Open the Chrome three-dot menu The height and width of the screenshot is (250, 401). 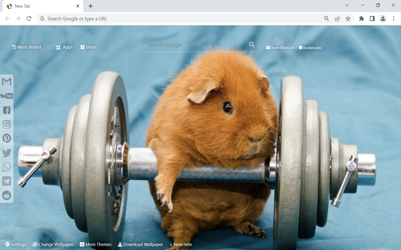pos(394,19)
